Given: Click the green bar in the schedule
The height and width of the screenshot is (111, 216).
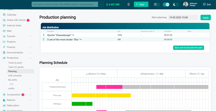Looking at the screenshot, I should click(x=82, y=104).
